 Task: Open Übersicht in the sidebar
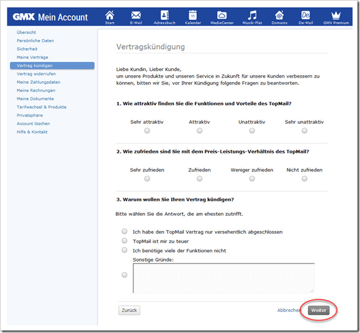(26, 32)
